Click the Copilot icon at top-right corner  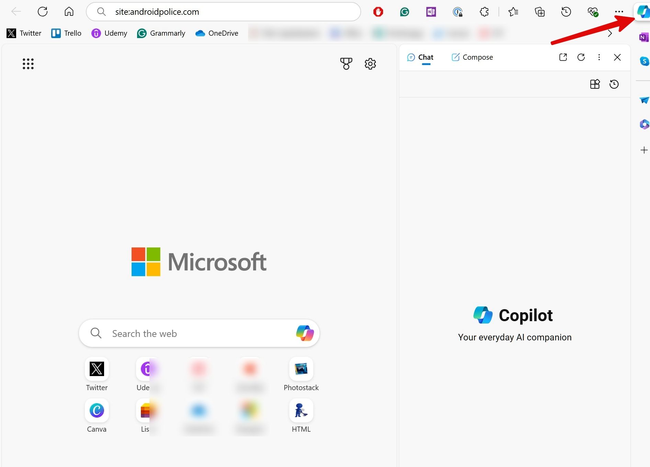643,12
